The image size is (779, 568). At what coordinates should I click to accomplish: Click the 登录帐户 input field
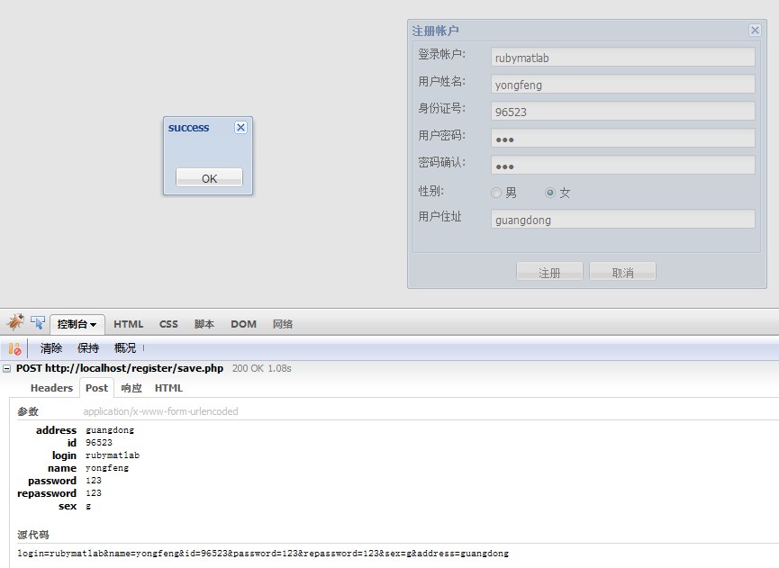tap(623, 58)
